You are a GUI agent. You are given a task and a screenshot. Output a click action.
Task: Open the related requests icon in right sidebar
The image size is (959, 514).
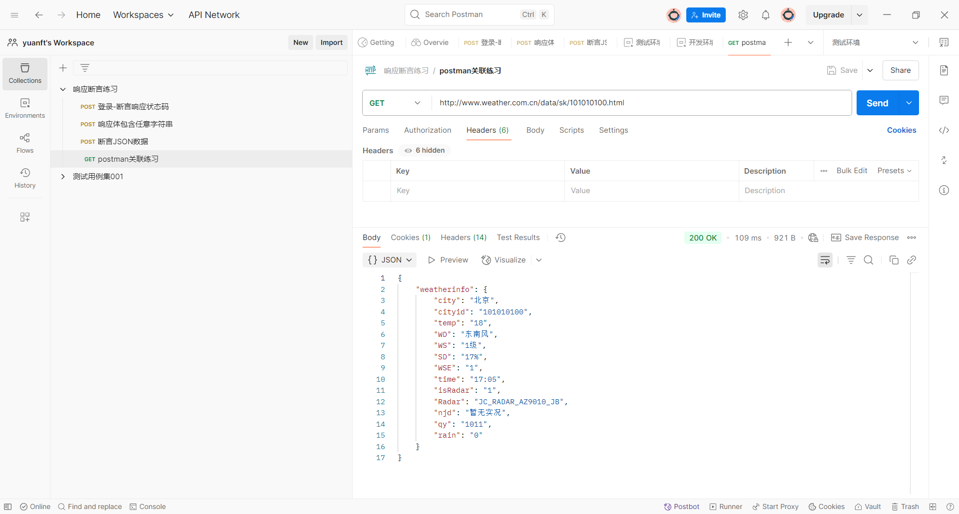point(944,160)
